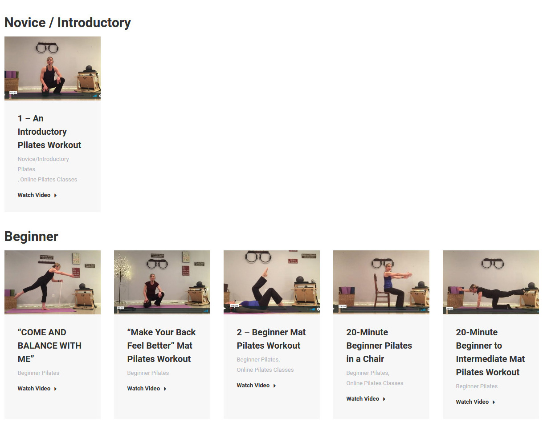Screen dimensions: 543x426
Task: Select Beginner Pilates category under Chair workout
Action: pos(367,373)
